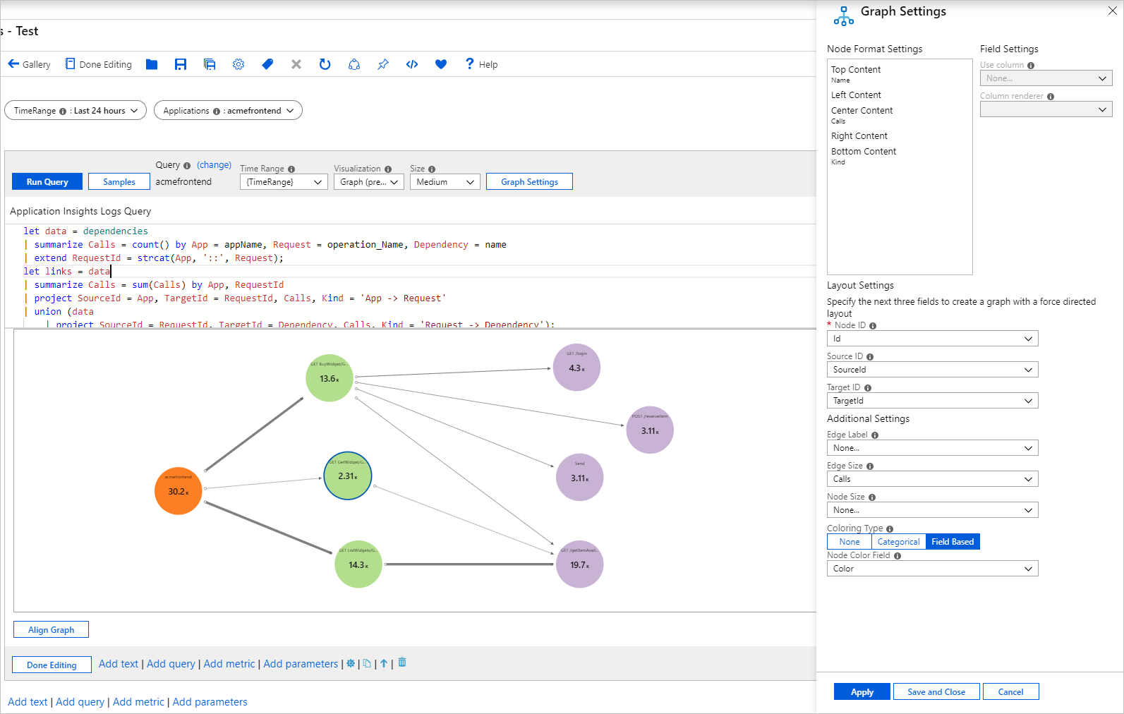Screen dimensions: 1124x714
Task: Choose Field Based coloring type
Action: click(x=952, y=542)
